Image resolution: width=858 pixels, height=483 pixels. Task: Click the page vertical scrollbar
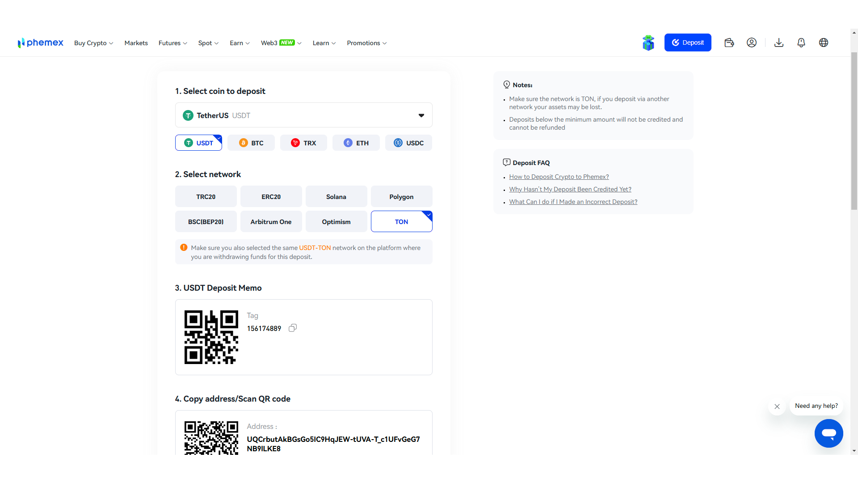854,131
